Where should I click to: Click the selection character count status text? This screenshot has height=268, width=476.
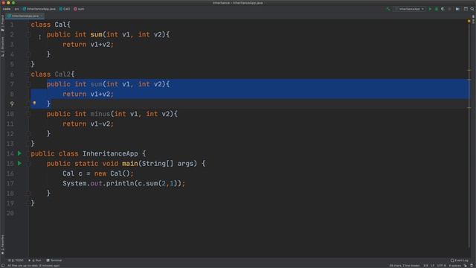pyautogui.click(x=405, y=266)
